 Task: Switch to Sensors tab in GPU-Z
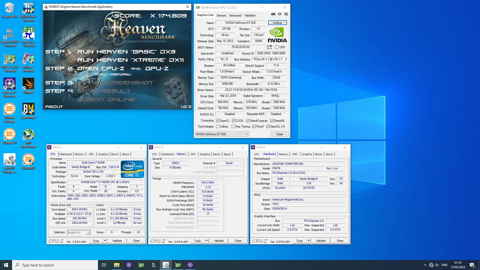221,15
